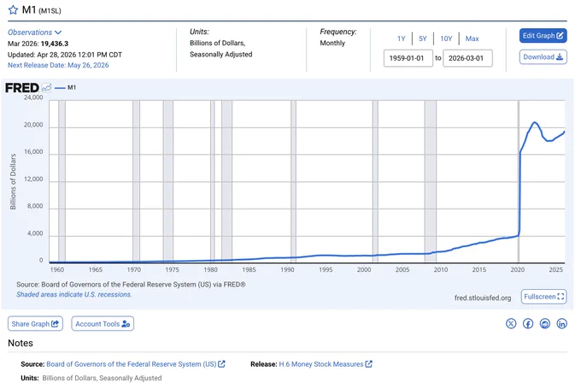Click the Download button
Image resolution: width=581 pixels, height=383 pixels.
point(543,57)
